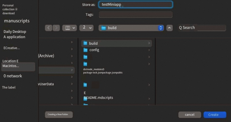Collapse the dialog with the up-chevron button
The width and height of the screenshot is (231, 122).
(169, 28)
